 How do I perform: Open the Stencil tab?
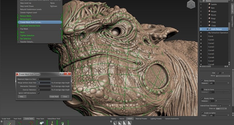coord(122,119)
